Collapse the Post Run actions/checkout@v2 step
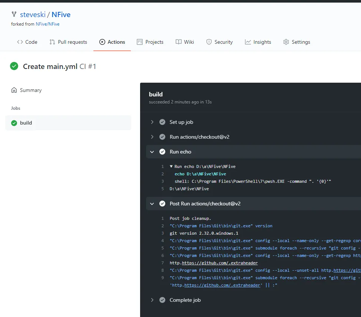 pos(152,204)
